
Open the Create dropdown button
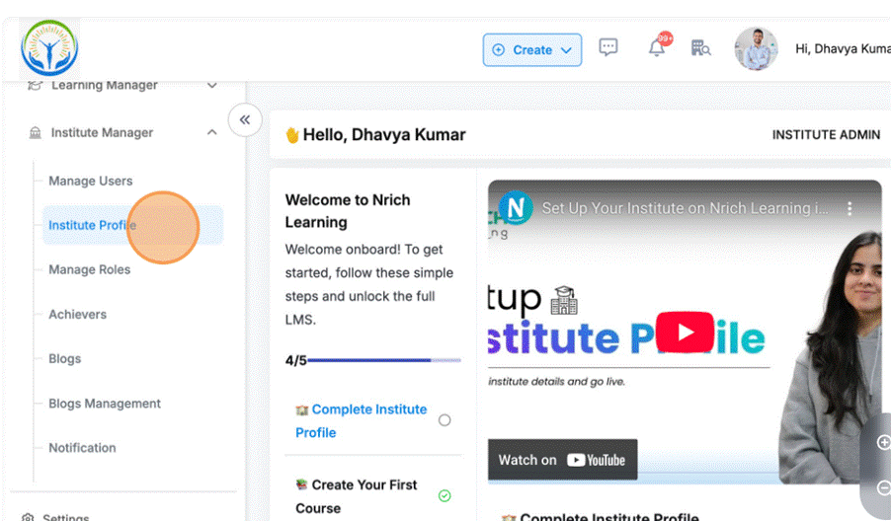[x=531, y=49]
